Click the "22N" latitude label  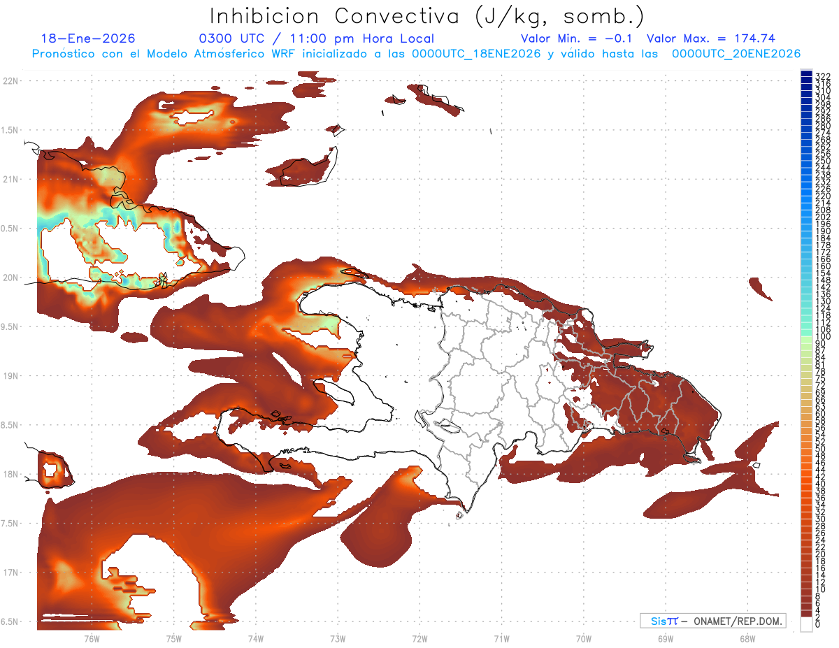[x=11, y=80]
